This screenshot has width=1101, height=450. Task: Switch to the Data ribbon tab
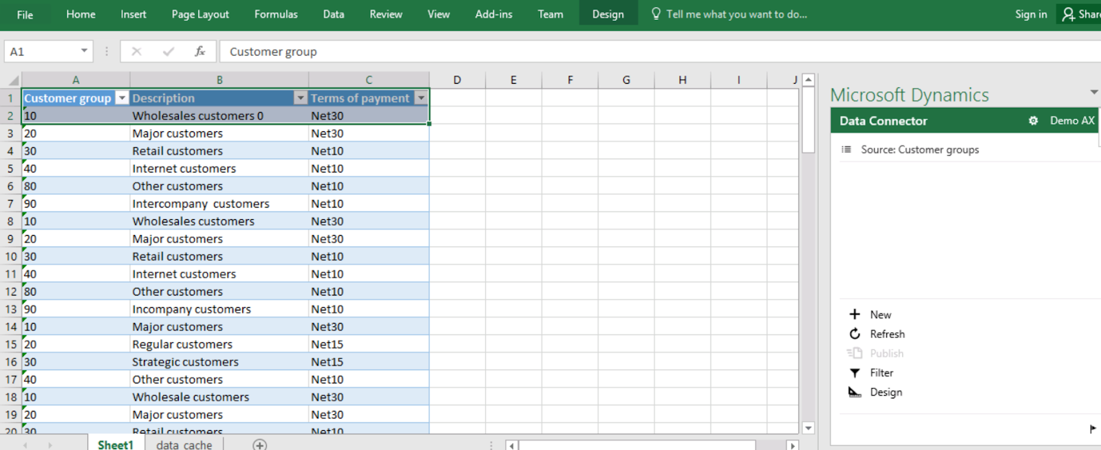click(334, 14)
